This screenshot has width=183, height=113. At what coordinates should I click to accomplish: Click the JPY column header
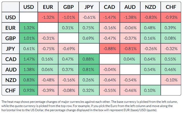(x=89, y=7)
